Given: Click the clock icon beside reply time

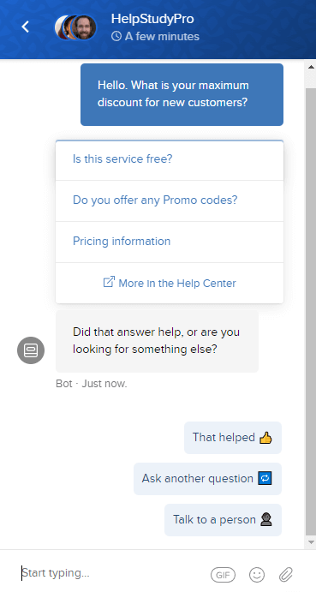Looking at the screenshot, I should click(116, 36).
